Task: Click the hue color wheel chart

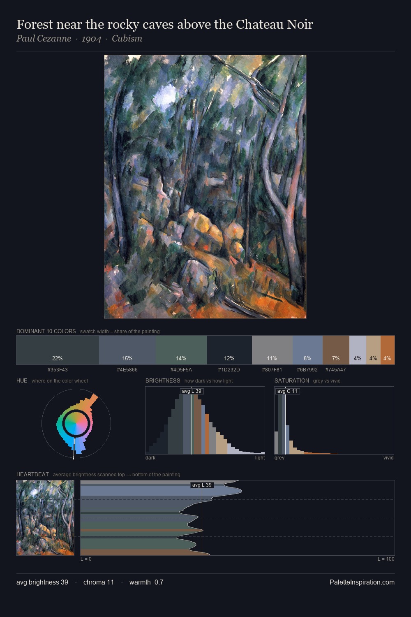Action: tap(76, 423)
